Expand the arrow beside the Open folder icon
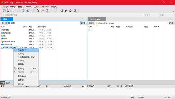The height and width of the screenshot is (99, 175). click(x=11, y=11)
